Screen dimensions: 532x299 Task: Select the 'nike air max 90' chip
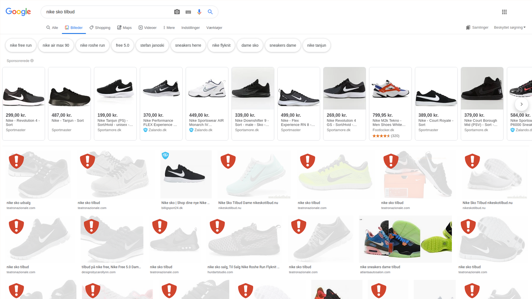point(56,45)
